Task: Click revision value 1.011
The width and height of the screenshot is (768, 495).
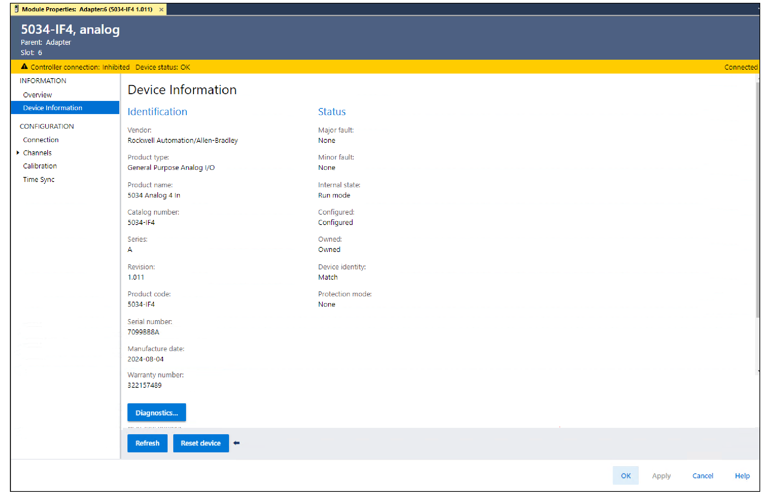Action: (x=136, y=277)
